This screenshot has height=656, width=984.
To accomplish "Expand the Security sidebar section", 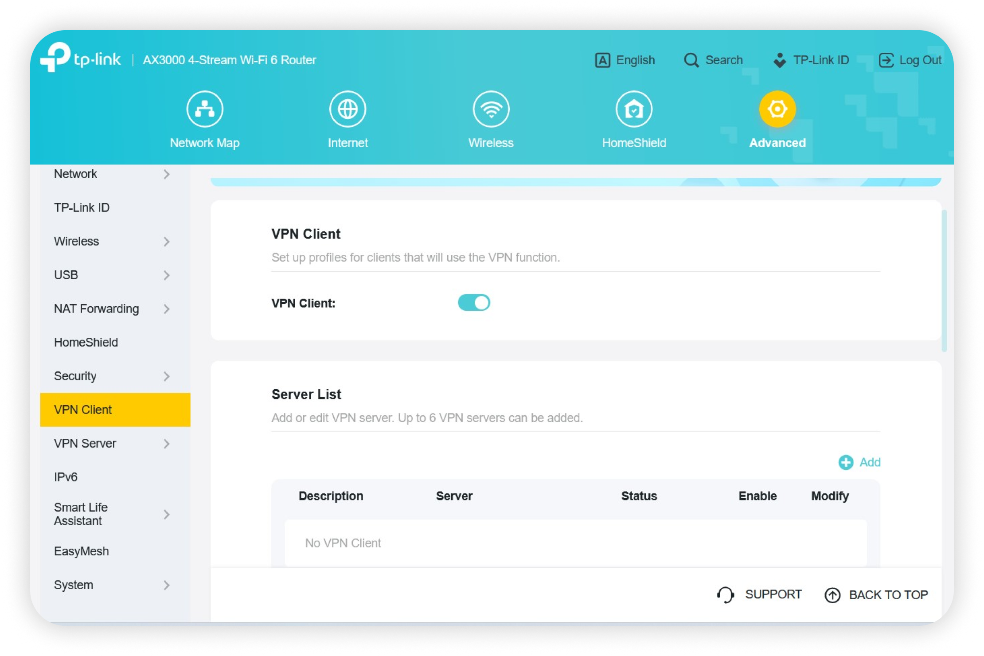I will coord(167,376).
